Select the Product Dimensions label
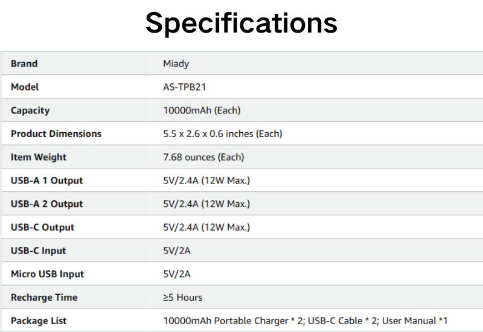 56,133
